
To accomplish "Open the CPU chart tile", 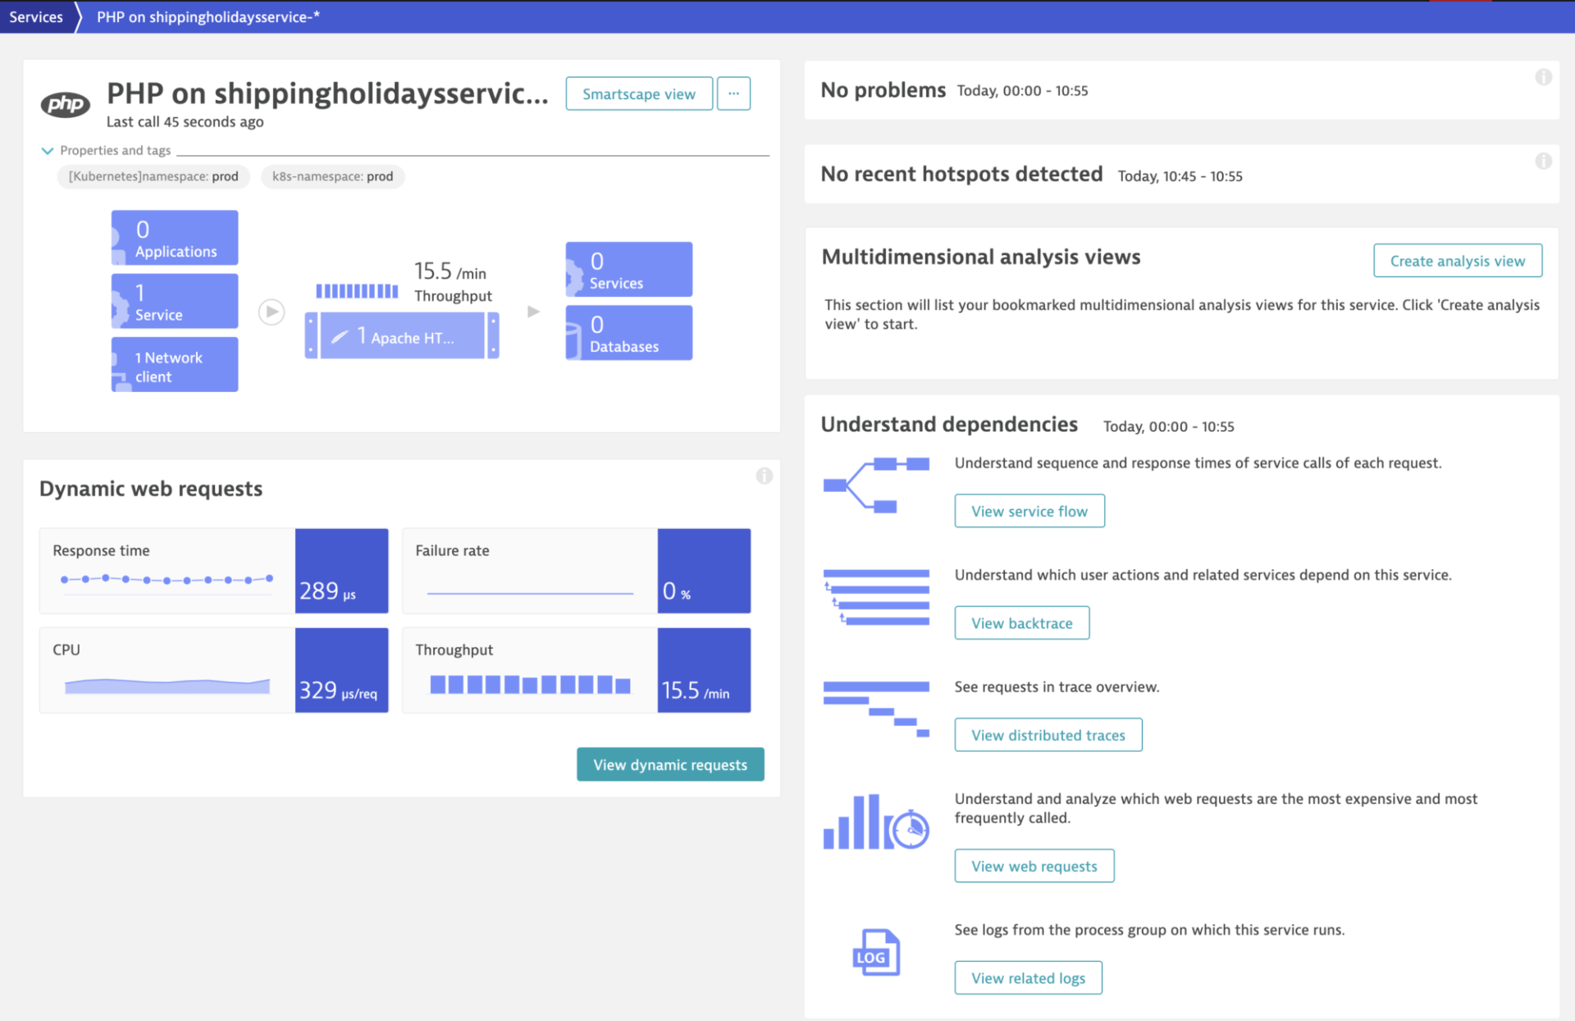I will [214, 670].
